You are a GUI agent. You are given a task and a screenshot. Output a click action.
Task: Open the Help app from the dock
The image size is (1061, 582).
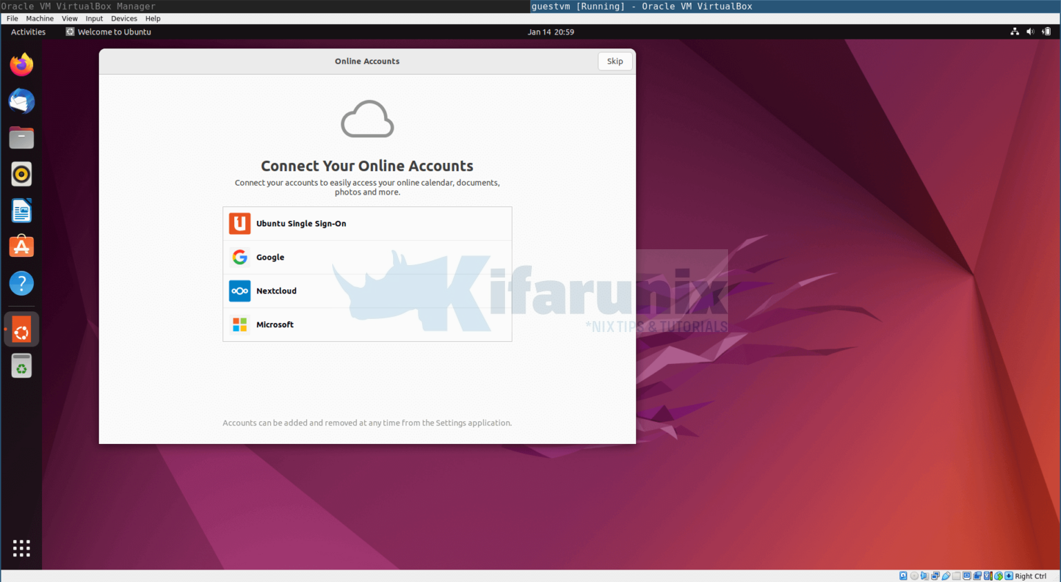tap(21, 283)
